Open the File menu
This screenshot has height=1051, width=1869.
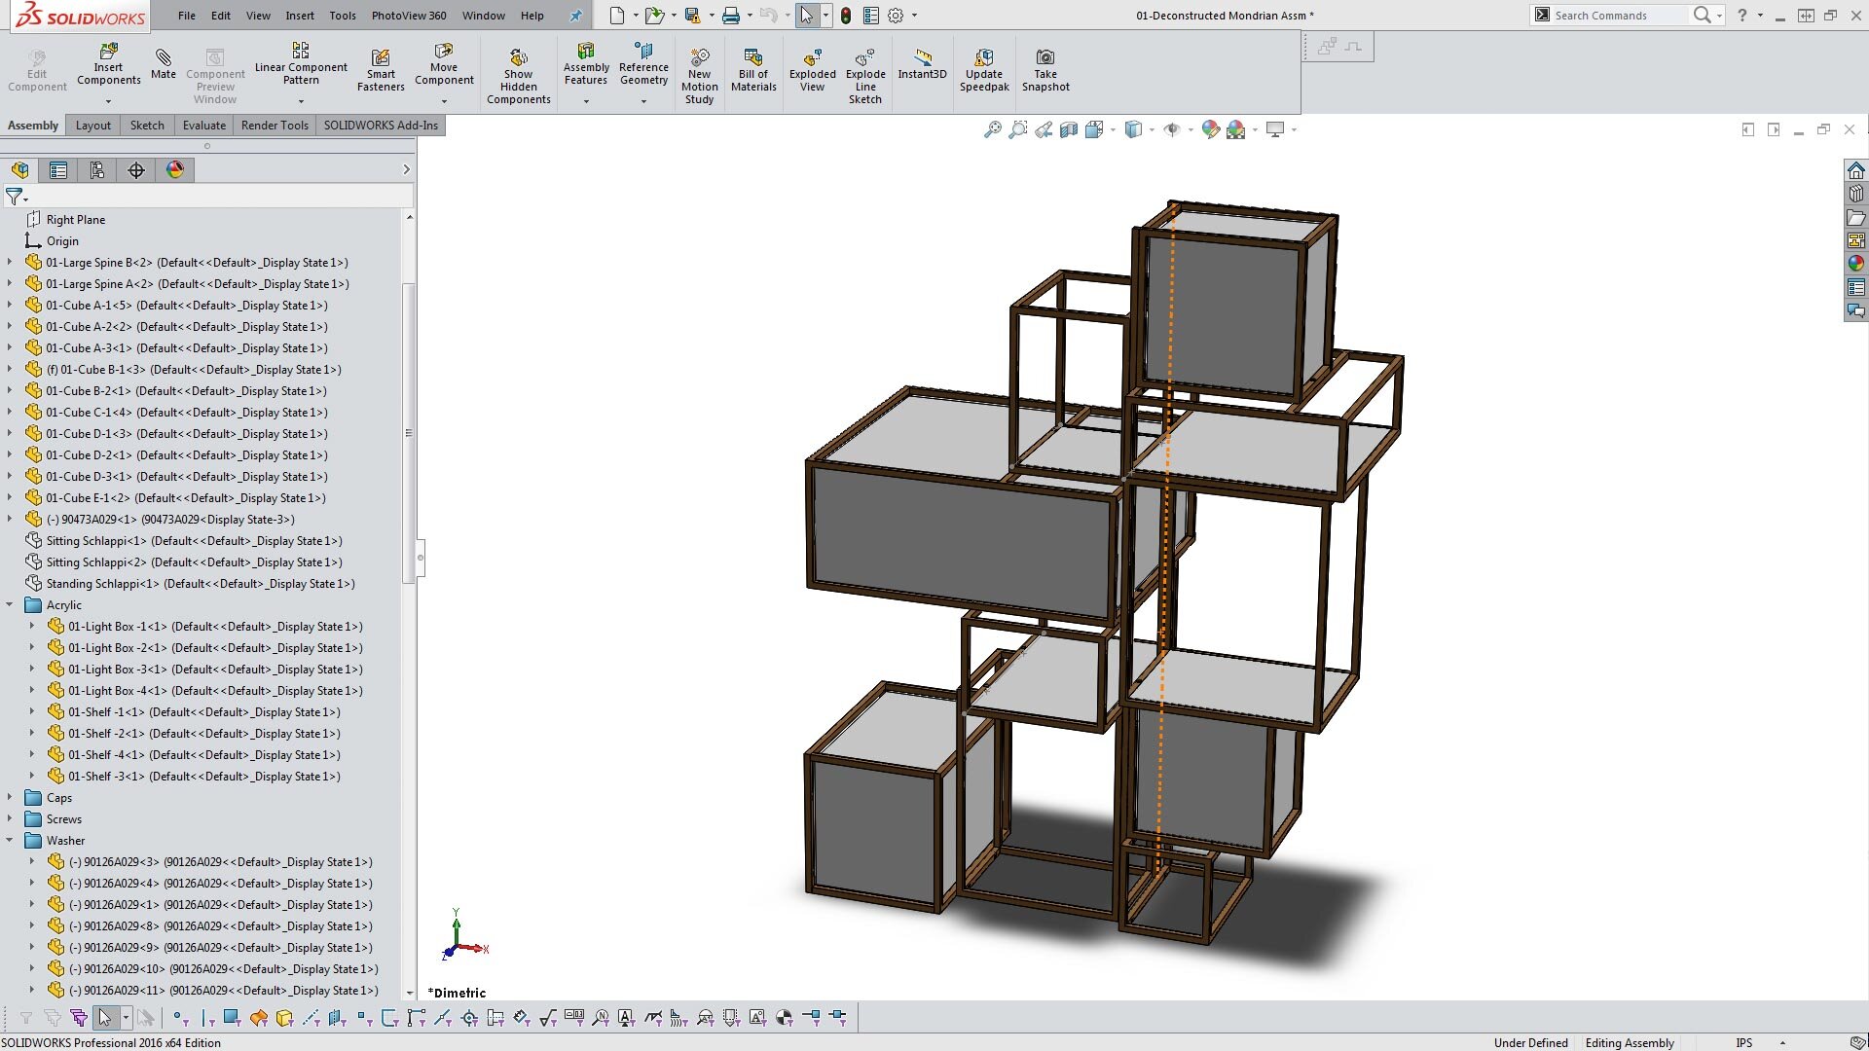[187, 16]
